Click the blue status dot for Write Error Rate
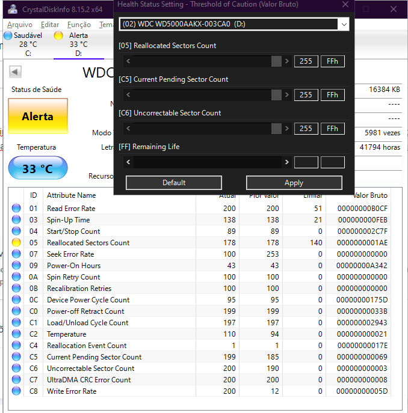408x413 pixels. point(16,391)
